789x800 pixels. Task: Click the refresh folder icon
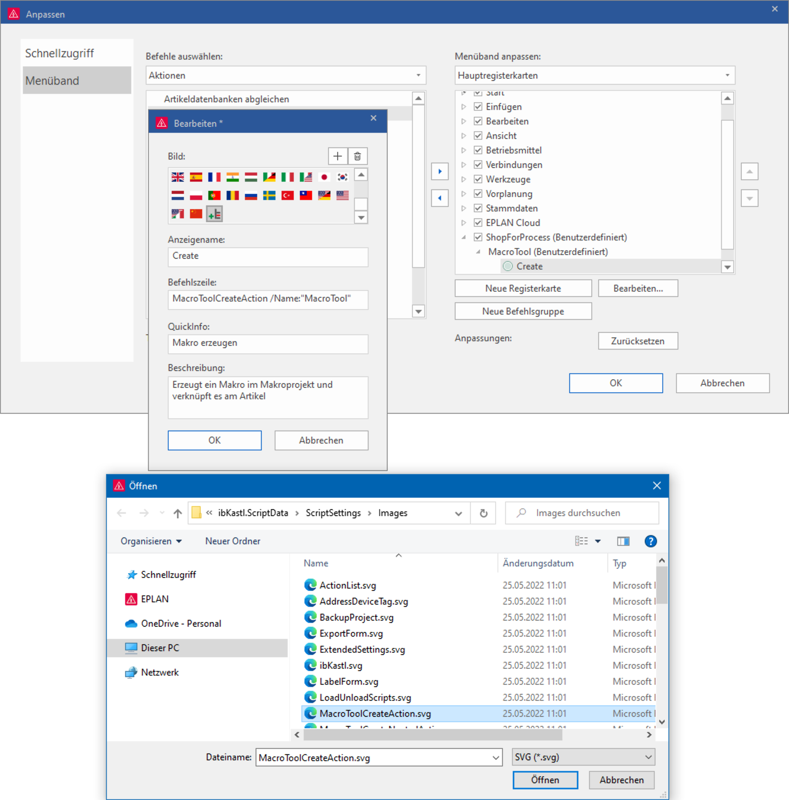[x=483, y=513]
